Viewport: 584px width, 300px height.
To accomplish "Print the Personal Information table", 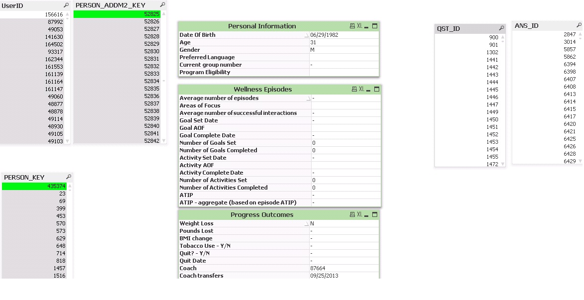I will point(352,26).
